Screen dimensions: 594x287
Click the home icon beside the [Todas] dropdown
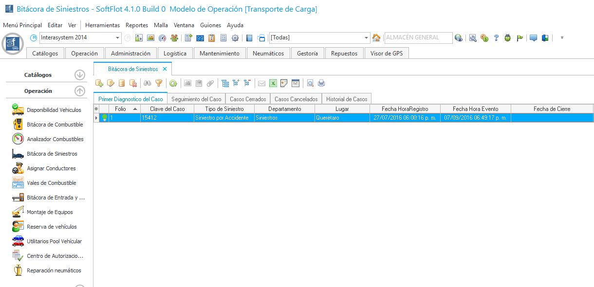click(376, 38)
